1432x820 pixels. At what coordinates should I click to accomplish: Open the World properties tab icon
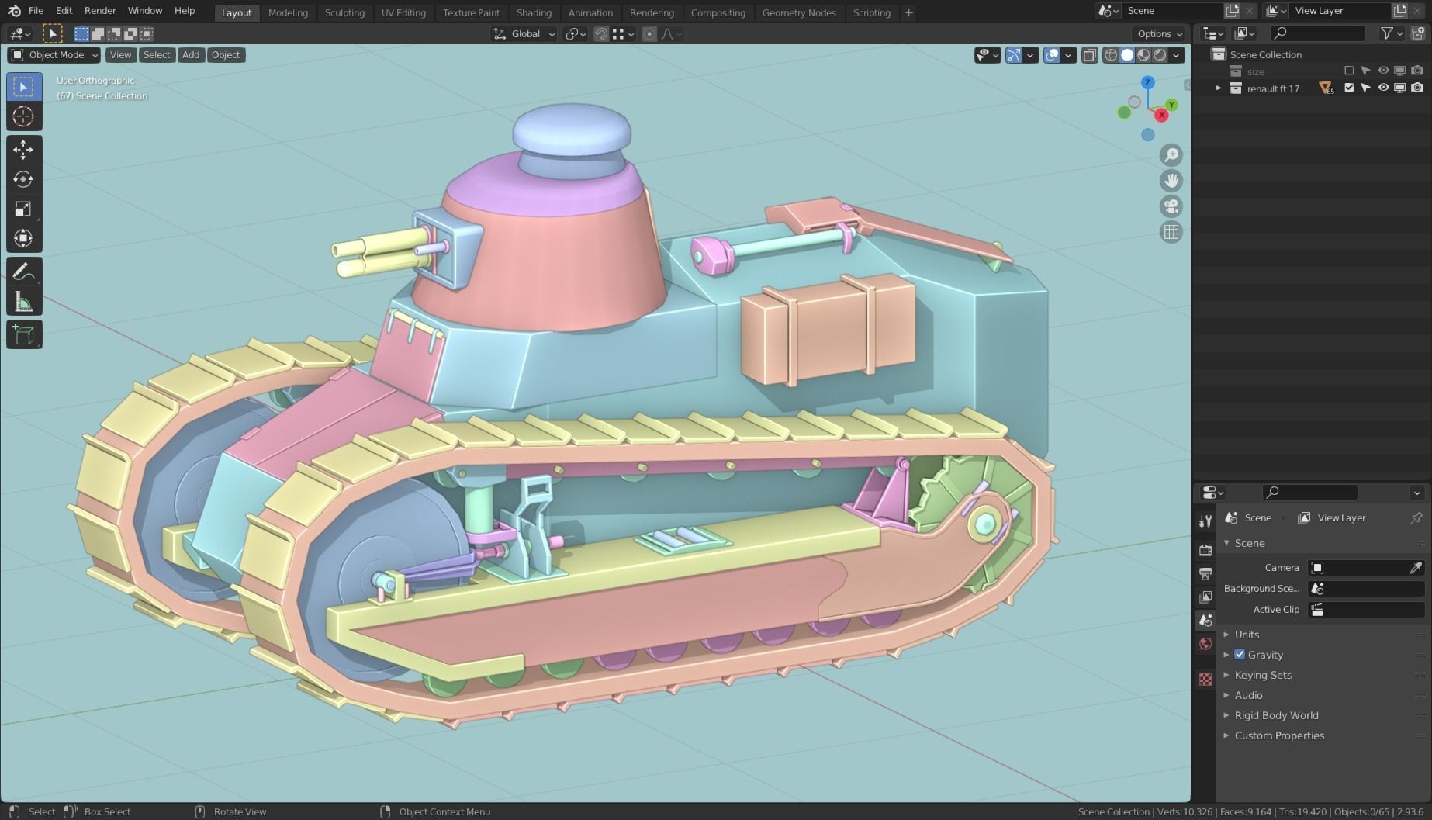(1205, 644)
